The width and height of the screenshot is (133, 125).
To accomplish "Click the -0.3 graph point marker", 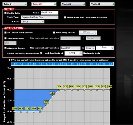I will [x=53, y=96].
